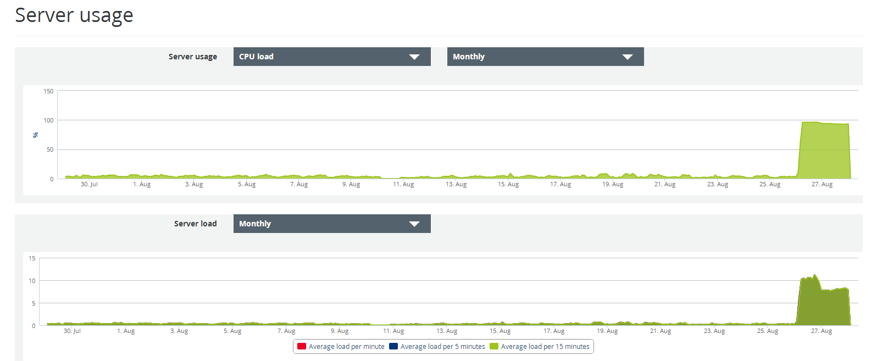871x361 pixels.
Task: Click the arrow icon beside top Monthly selector
Action: coord(628,57)
